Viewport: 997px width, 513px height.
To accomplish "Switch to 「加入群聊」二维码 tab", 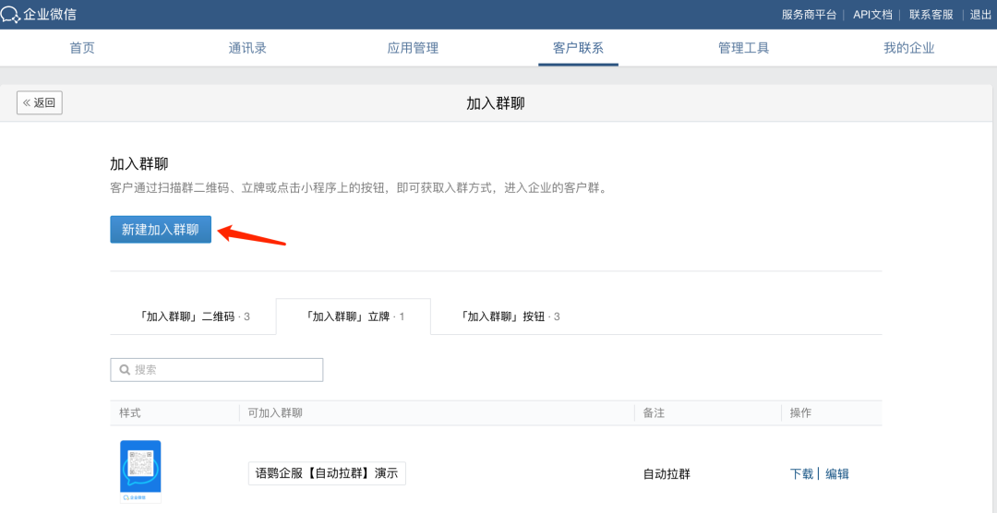I will [195, 316].
